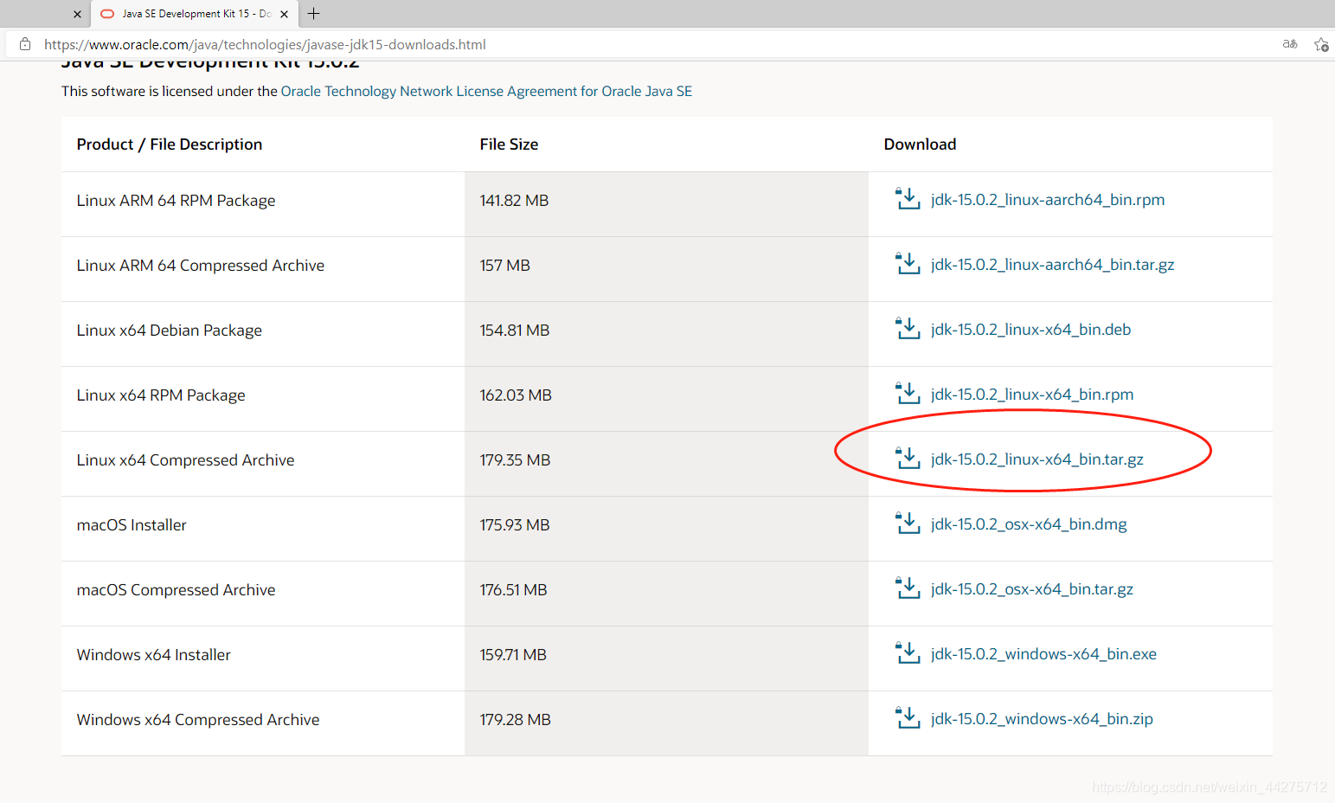
Task: Click download icon for osx-x64 dmg
Action: 908,524
